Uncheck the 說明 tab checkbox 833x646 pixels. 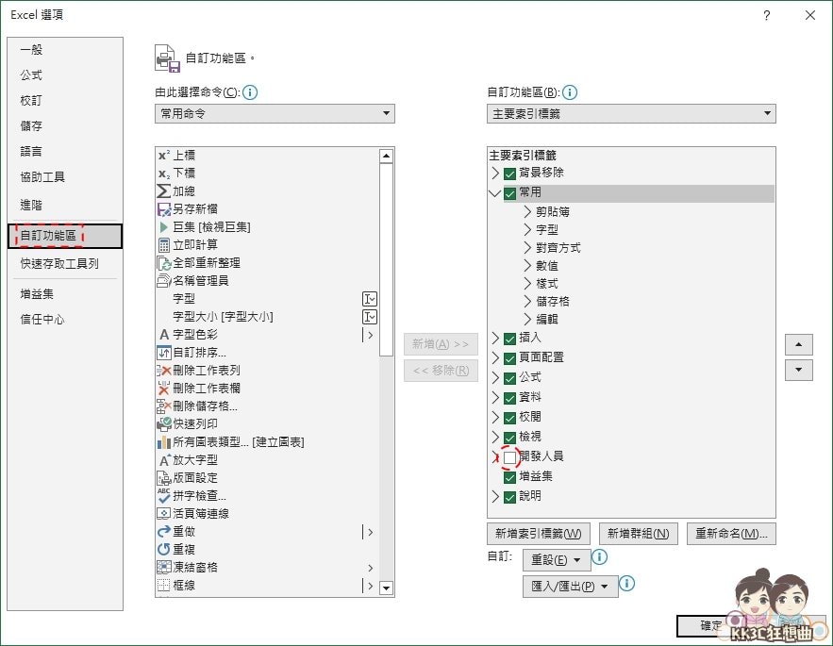click(510, 497)
